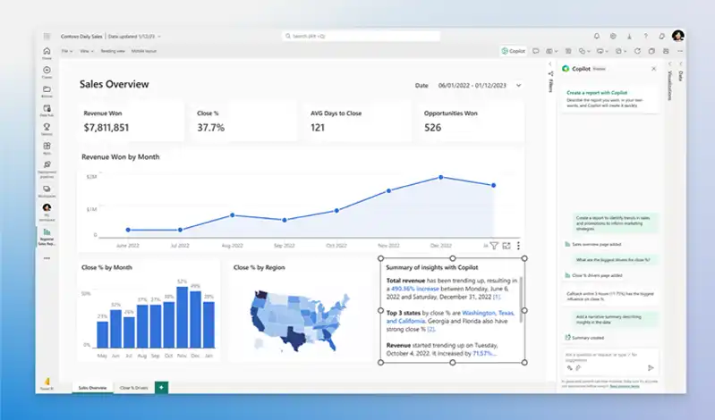The width and height of the screenshot is (715, 420).
Task: Click the Dec 2022 data point on line chart
Action: [441, 177]
